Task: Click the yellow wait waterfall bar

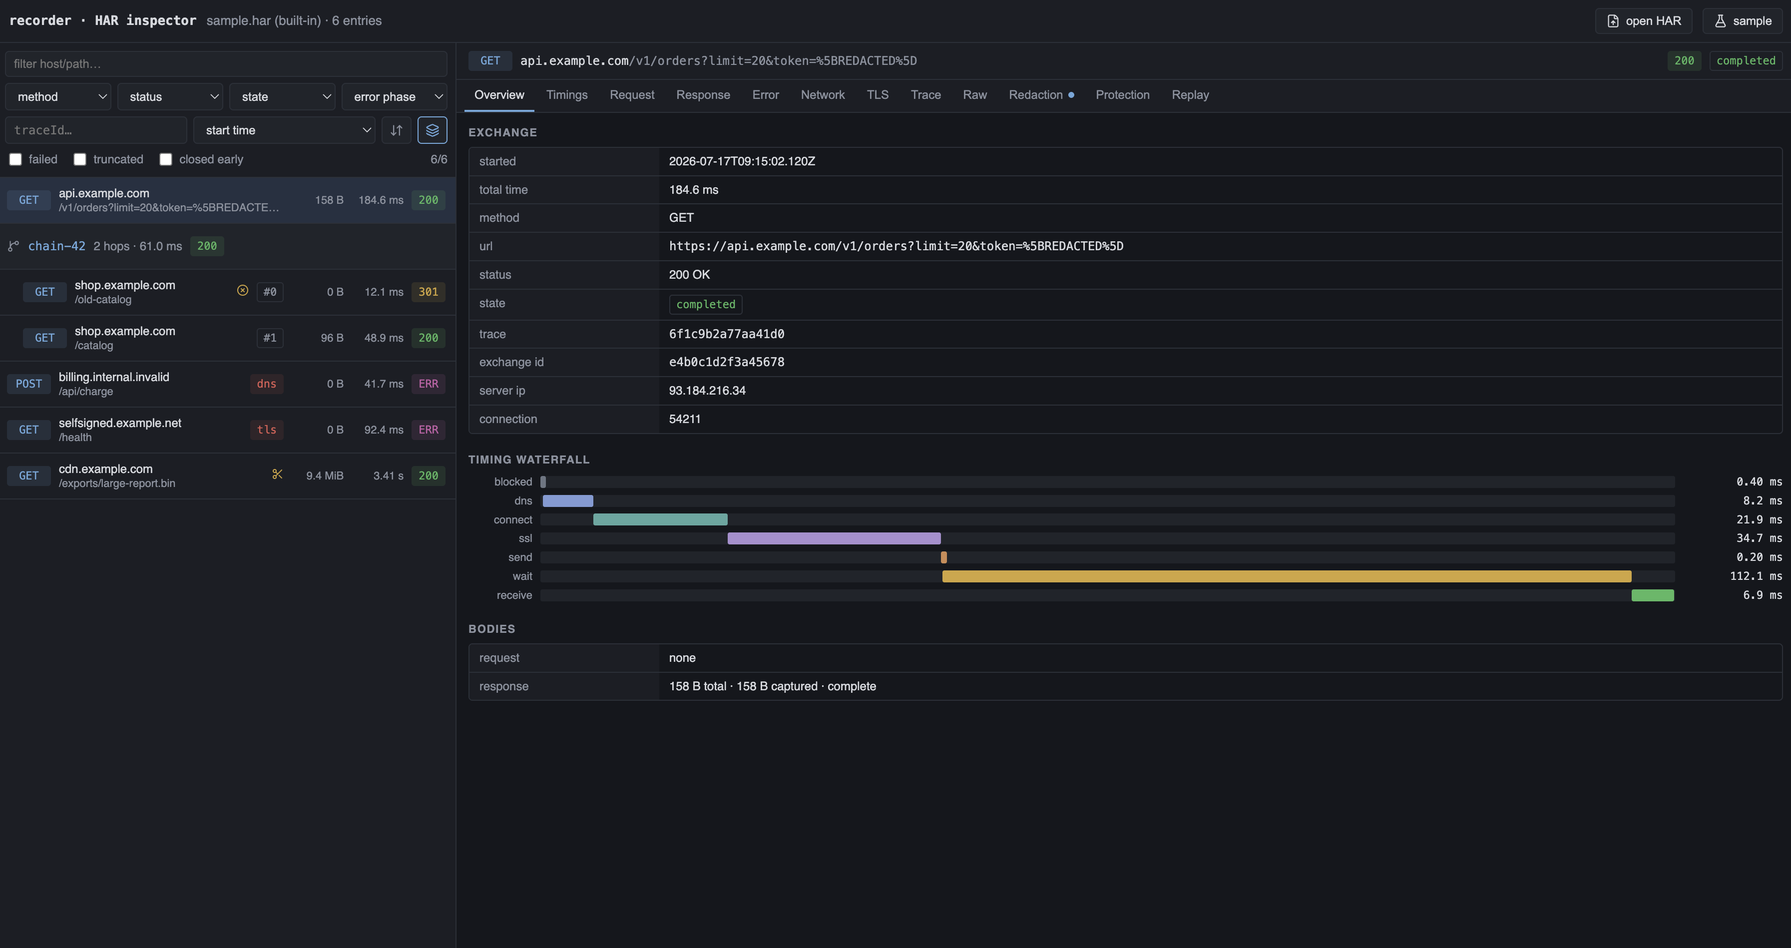Action: [1286, 576]
